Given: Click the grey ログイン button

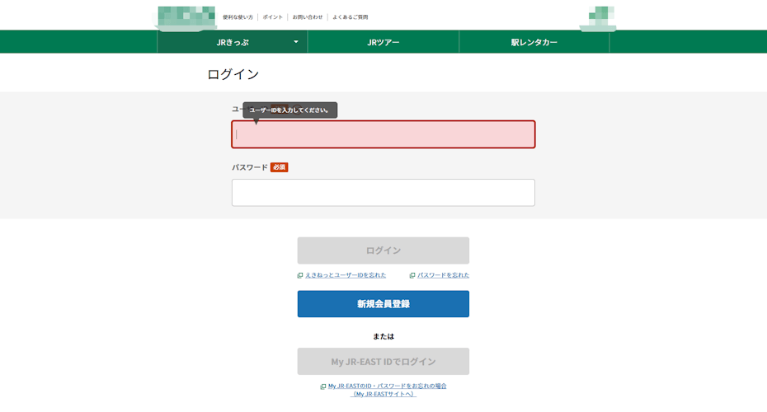Looking at the screenshot, I should (x=383, y=250).
